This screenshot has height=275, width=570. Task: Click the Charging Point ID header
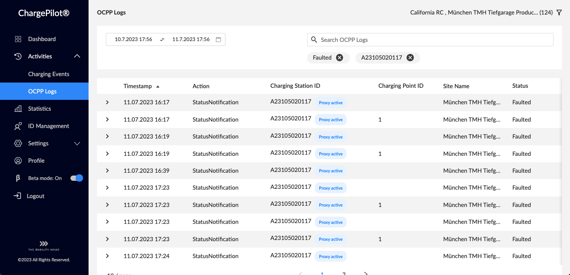401,86
